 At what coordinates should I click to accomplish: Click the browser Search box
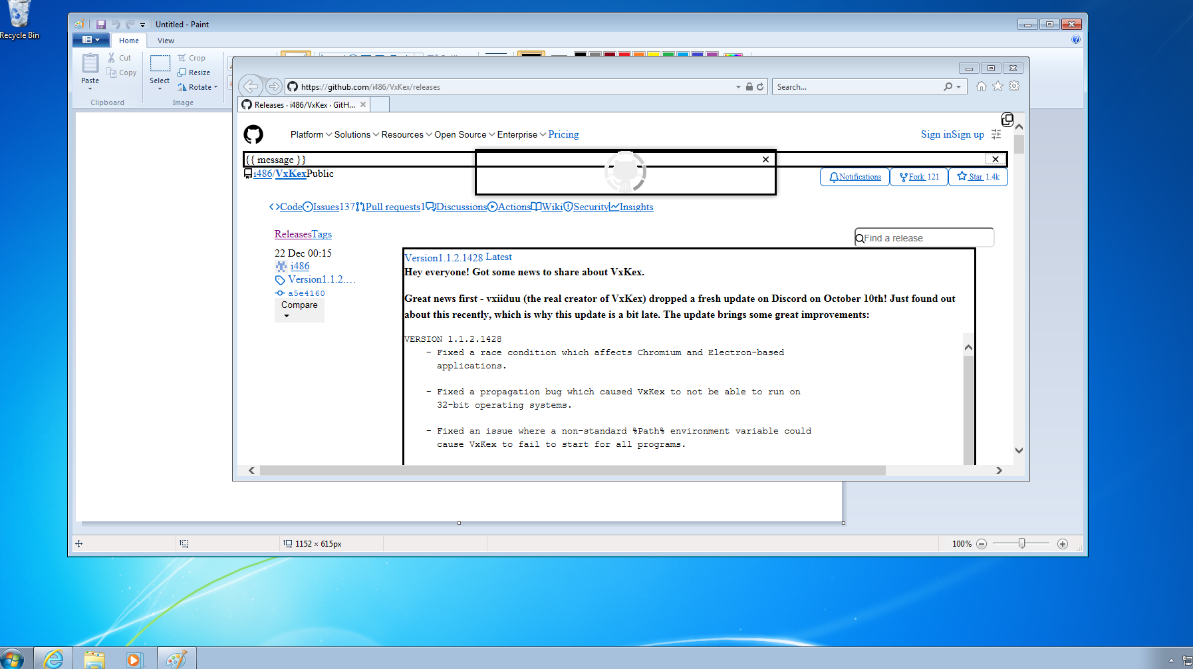coord(858,87)
